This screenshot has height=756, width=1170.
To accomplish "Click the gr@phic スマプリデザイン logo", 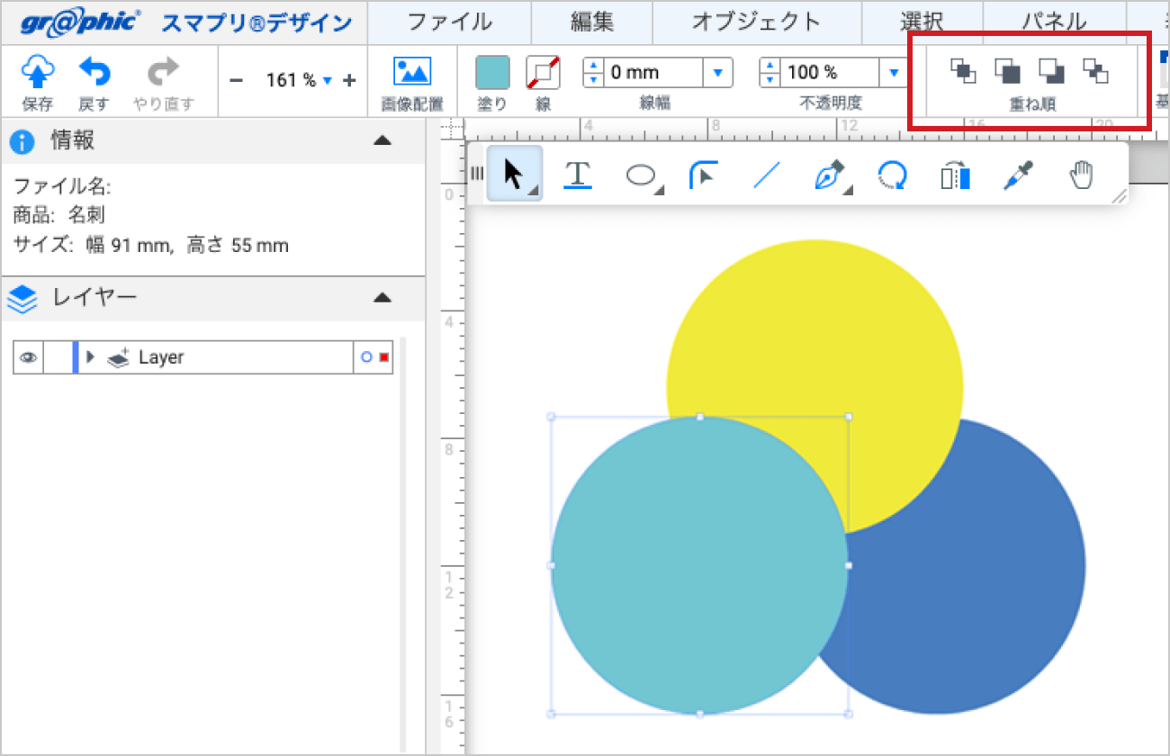I will 185,22.
